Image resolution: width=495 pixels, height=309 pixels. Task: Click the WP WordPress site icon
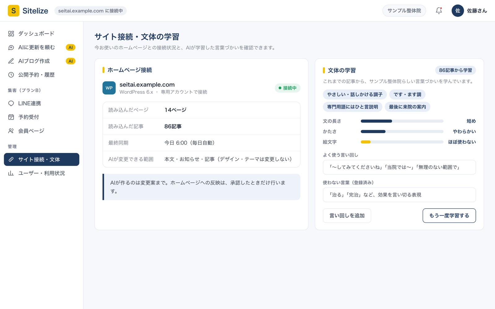point(109,88)
